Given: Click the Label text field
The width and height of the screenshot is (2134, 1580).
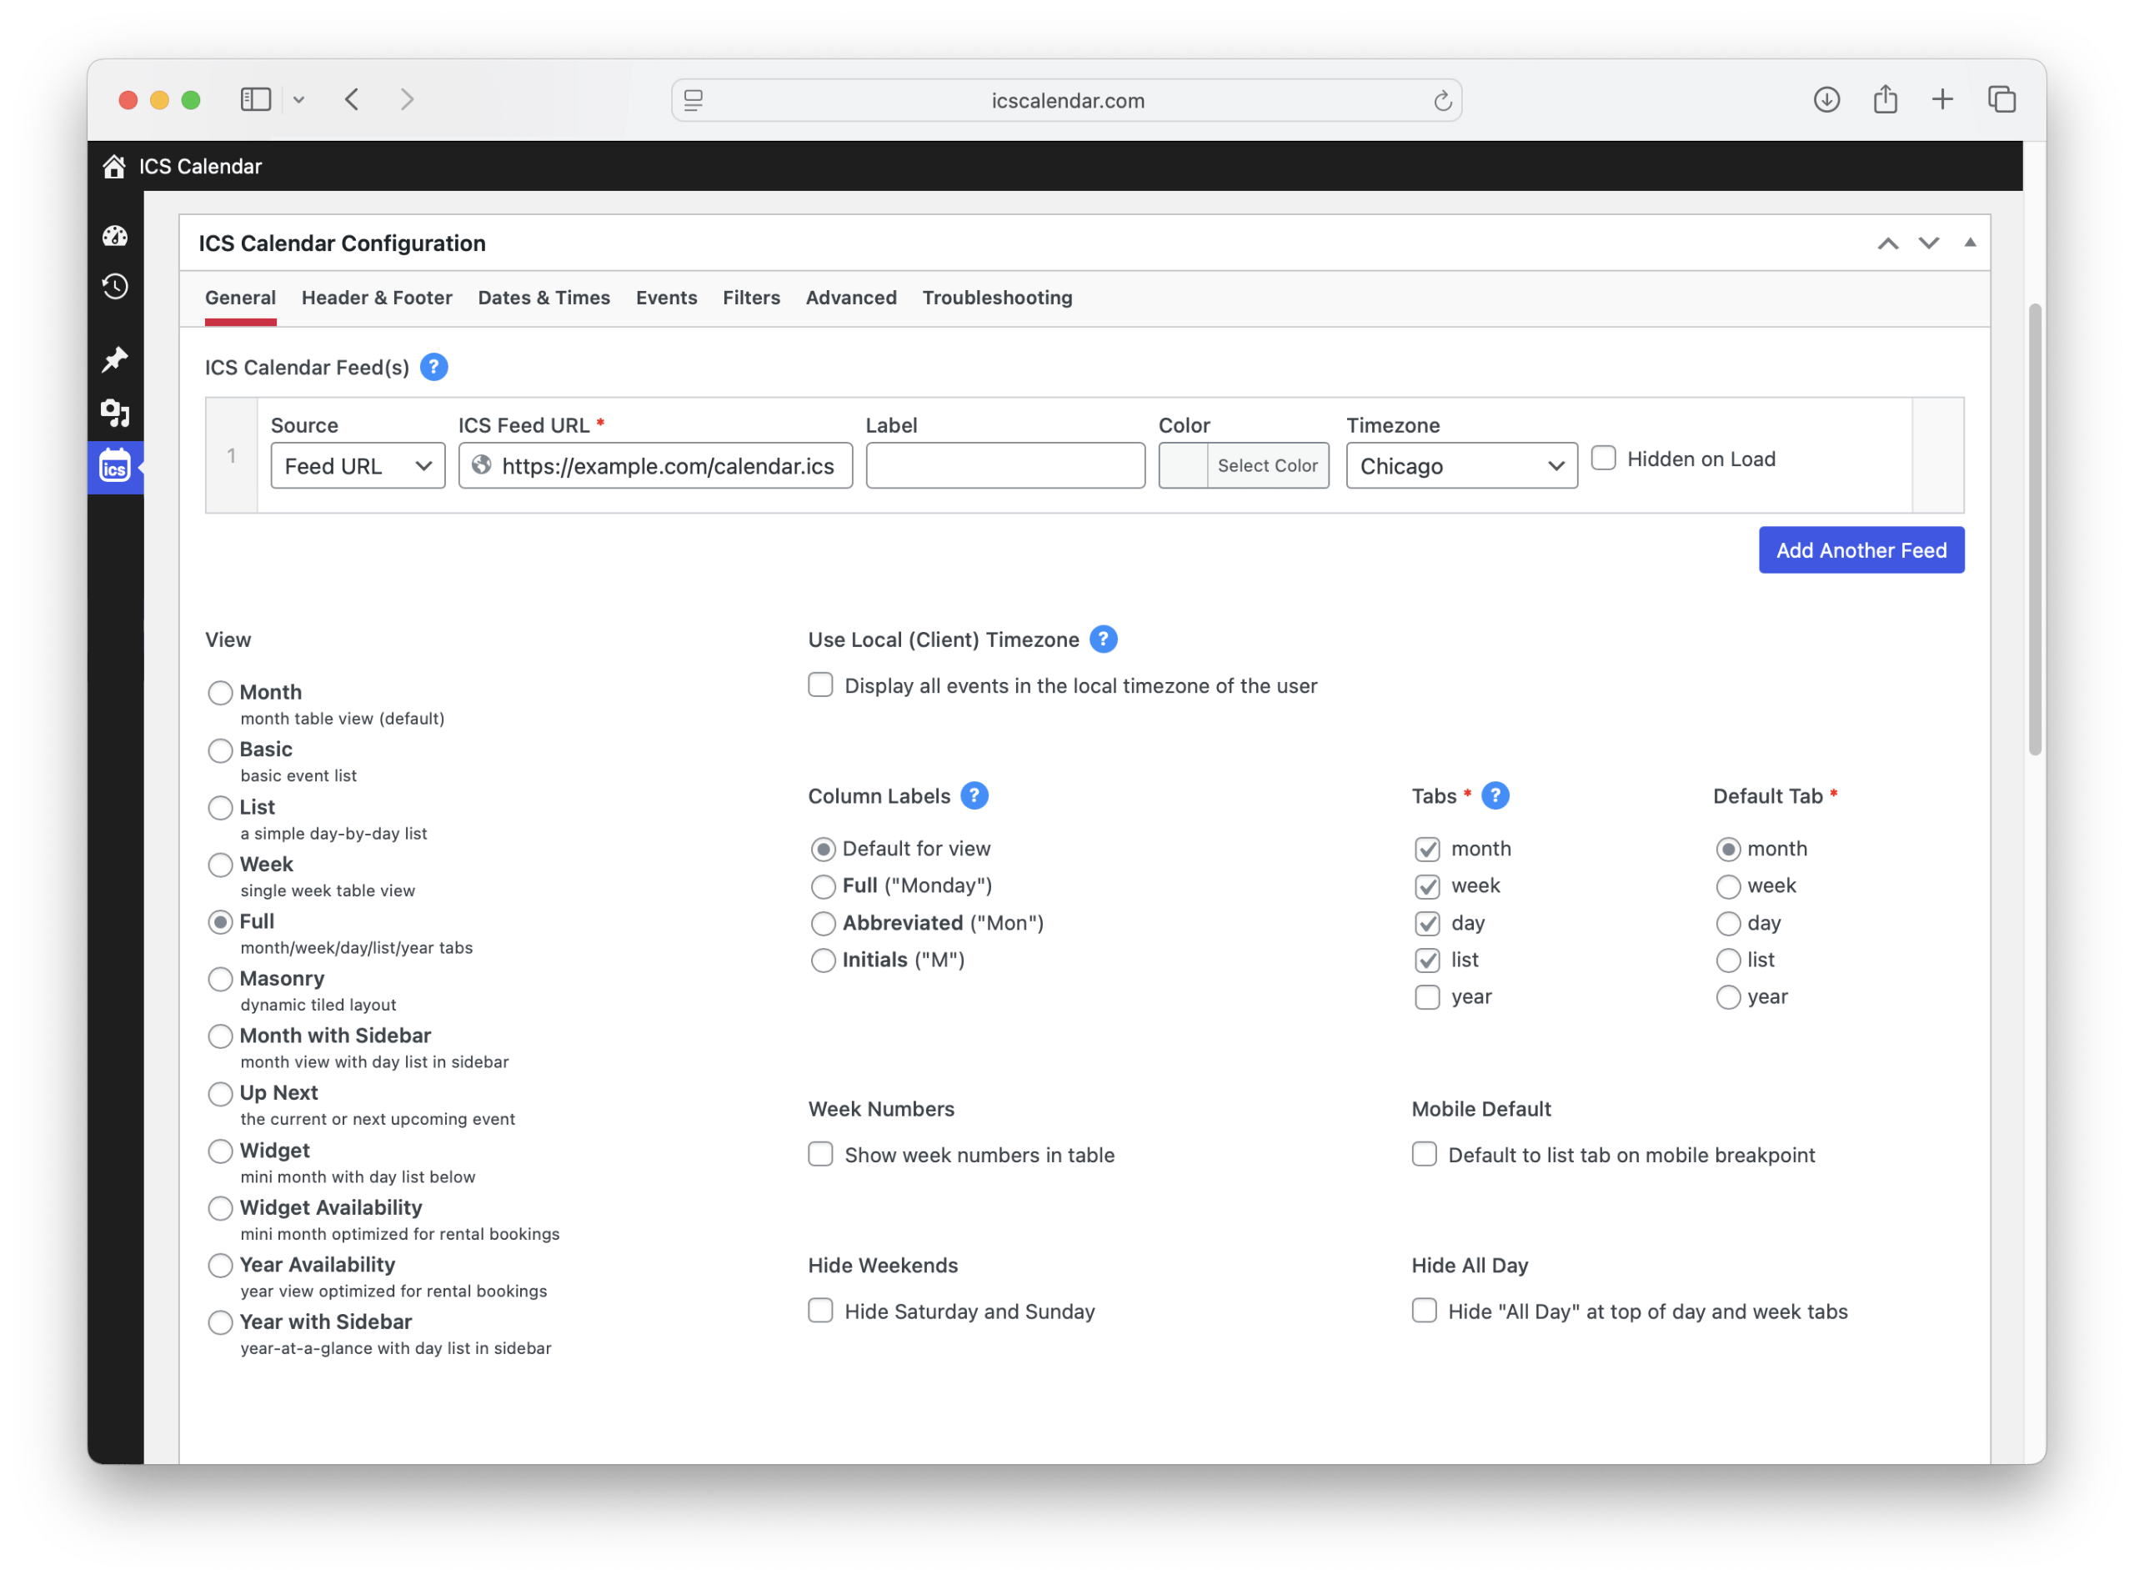Looking at the screenshot, I should (x=1006, y=466).
